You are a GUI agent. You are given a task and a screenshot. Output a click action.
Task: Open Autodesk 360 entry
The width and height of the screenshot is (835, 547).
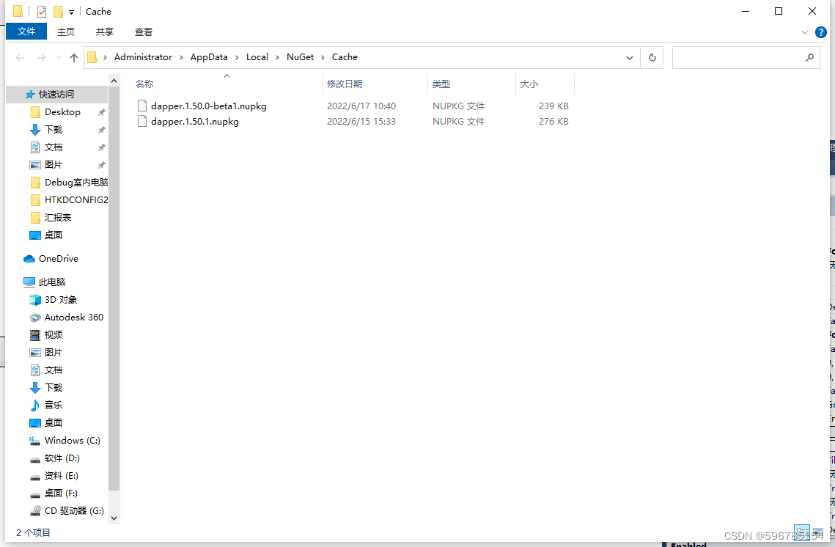[73, 317]
